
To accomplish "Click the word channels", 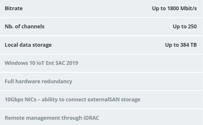I will tap(33, 27).
